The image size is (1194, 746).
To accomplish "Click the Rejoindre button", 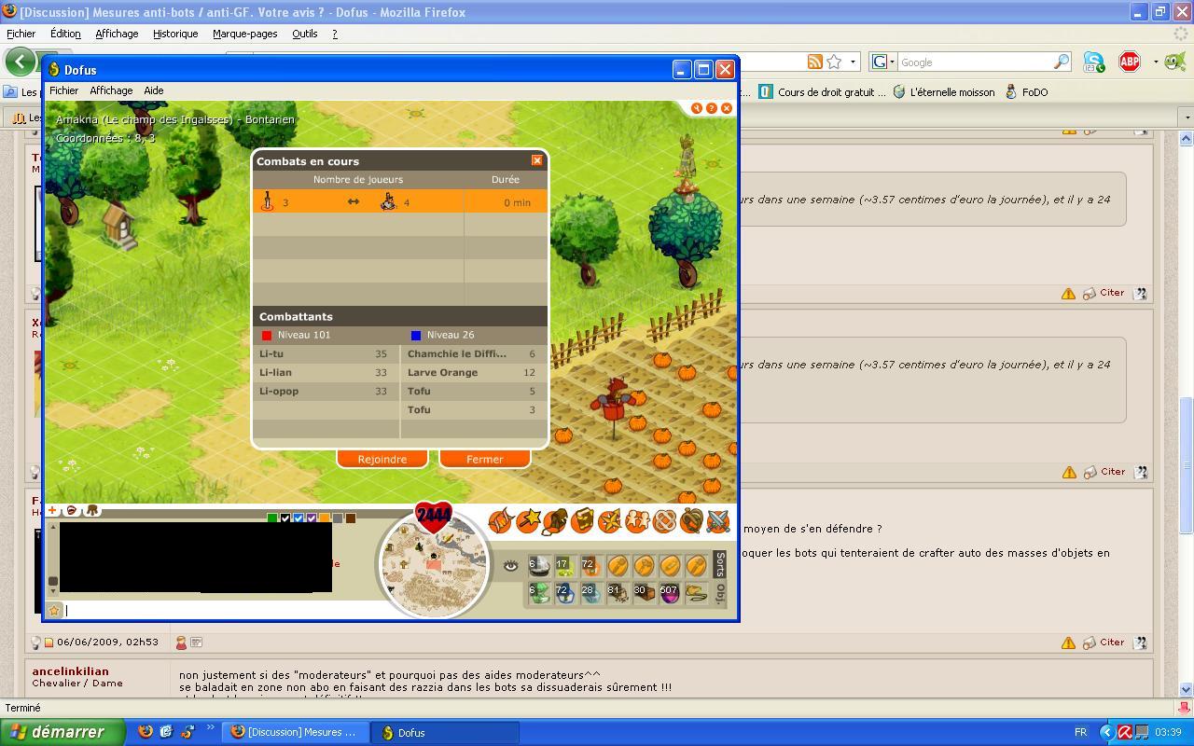I will click(382, 459).
